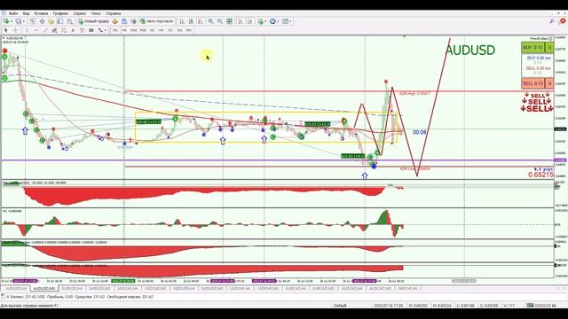Viewport: 568px width, 319px height.
Task: Select the vertical line tool
Action: point(27,30)
